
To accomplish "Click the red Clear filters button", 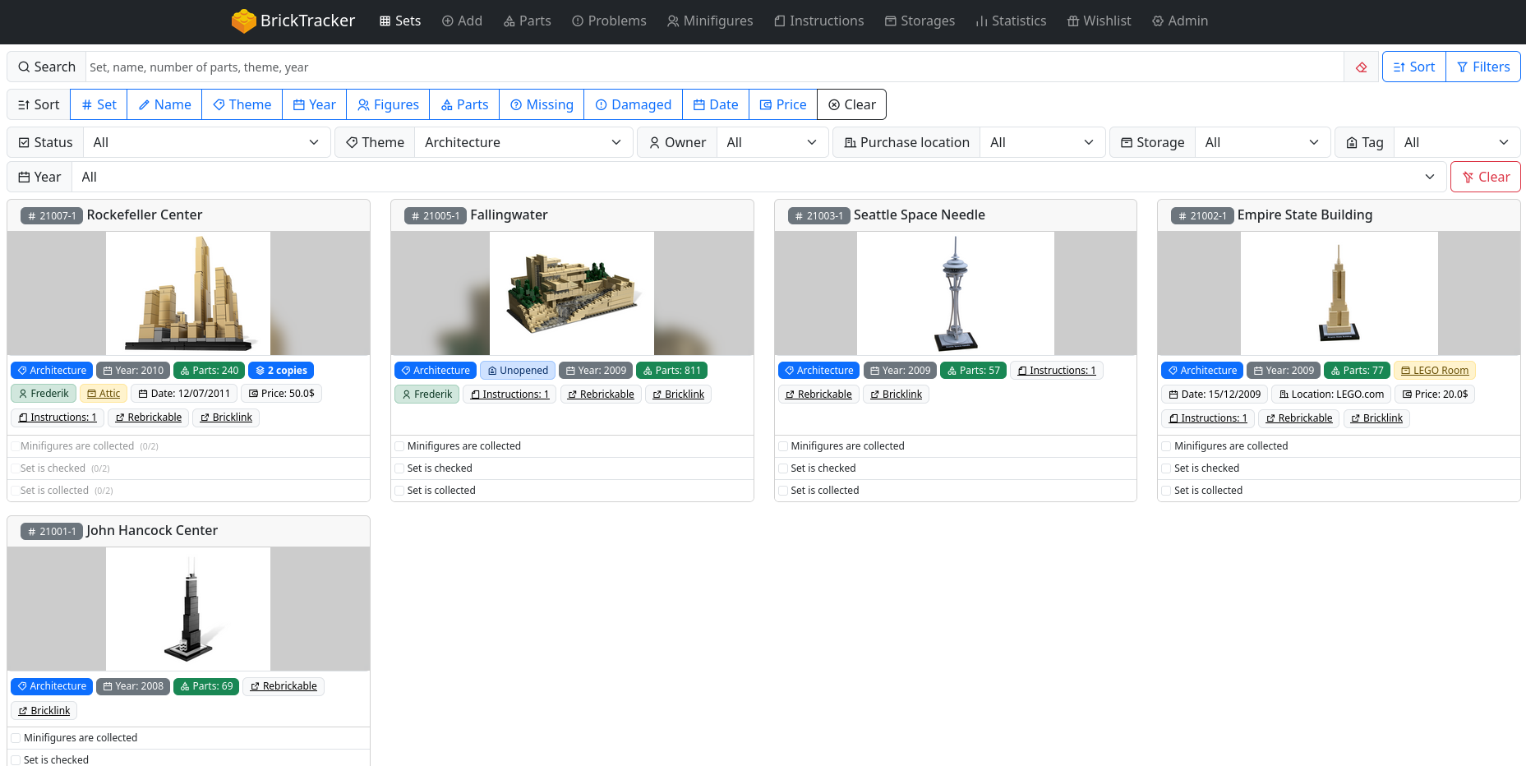I will tap(1485, 178).
